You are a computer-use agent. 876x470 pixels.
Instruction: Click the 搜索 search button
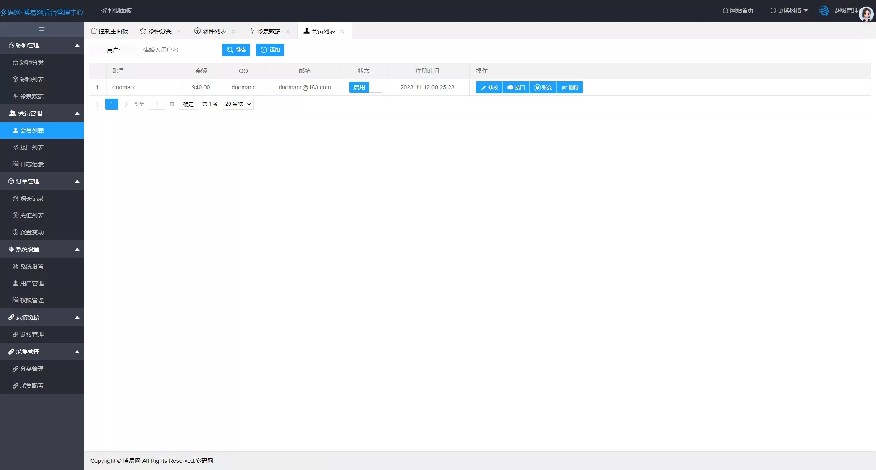[x=236, y=50]
